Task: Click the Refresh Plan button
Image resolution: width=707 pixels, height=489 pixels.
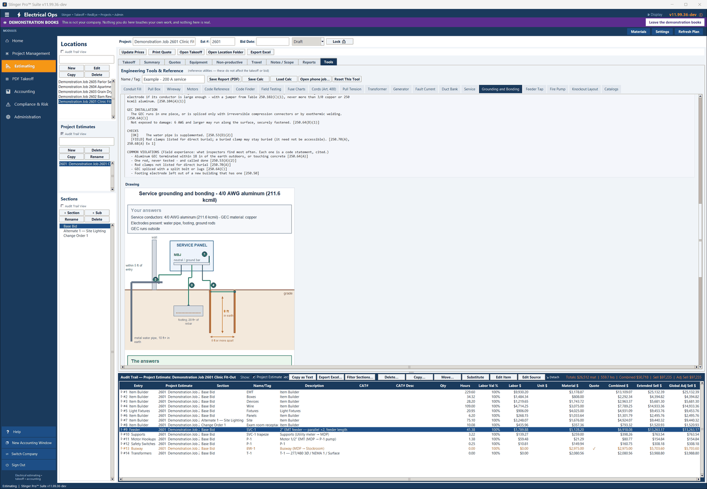Action: tap(689, 32)
